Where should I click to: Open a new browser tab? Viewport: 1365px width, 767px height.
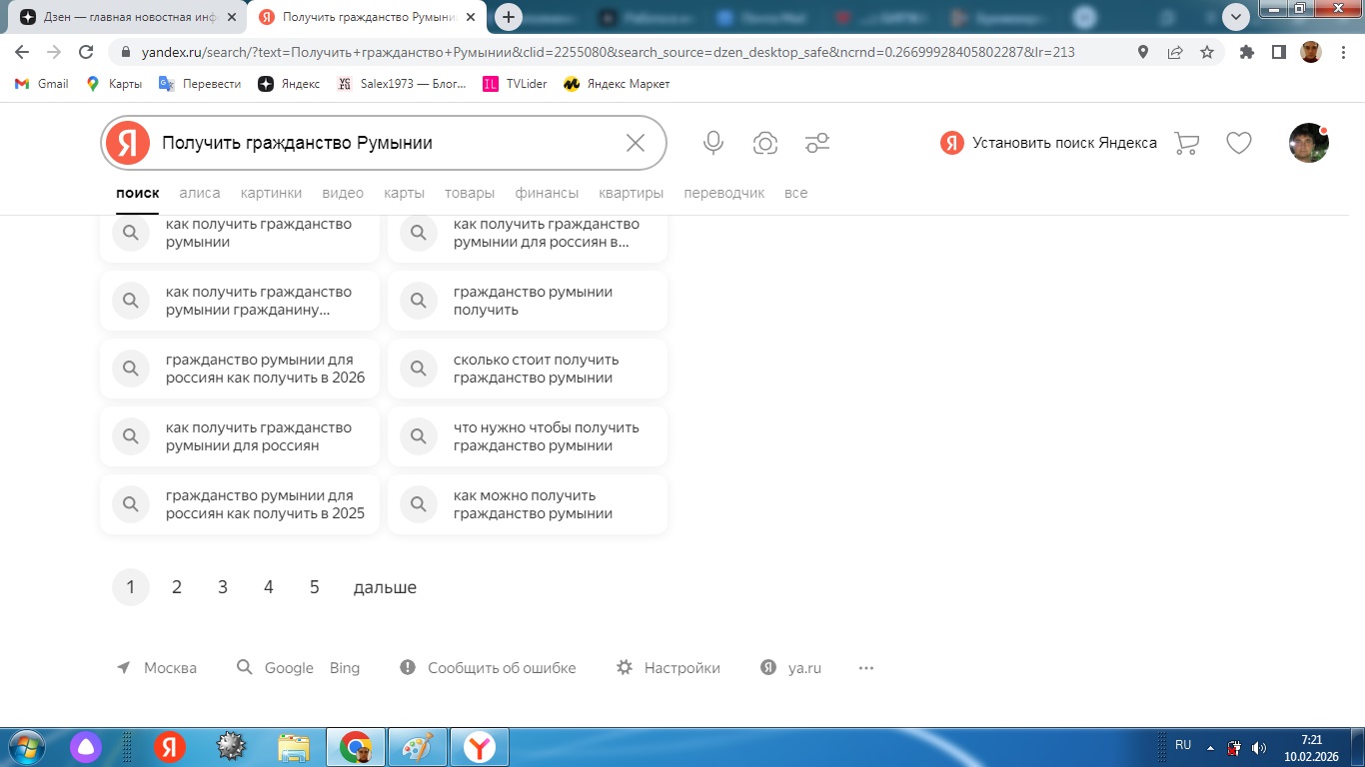click(x=509, y=17)
